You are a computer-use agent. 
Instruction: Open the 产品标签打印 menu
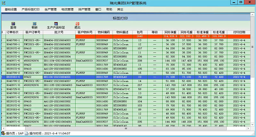(30, 10)
